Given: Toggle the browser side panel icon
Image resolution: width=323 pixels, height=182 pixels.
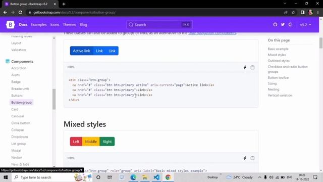Looking at the screenshot, I should (302, 12).
